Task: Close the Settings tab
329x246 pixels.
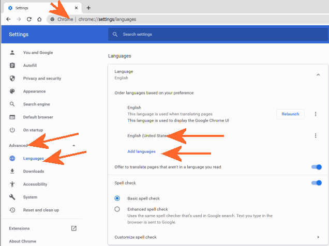Action: [76, 8]
